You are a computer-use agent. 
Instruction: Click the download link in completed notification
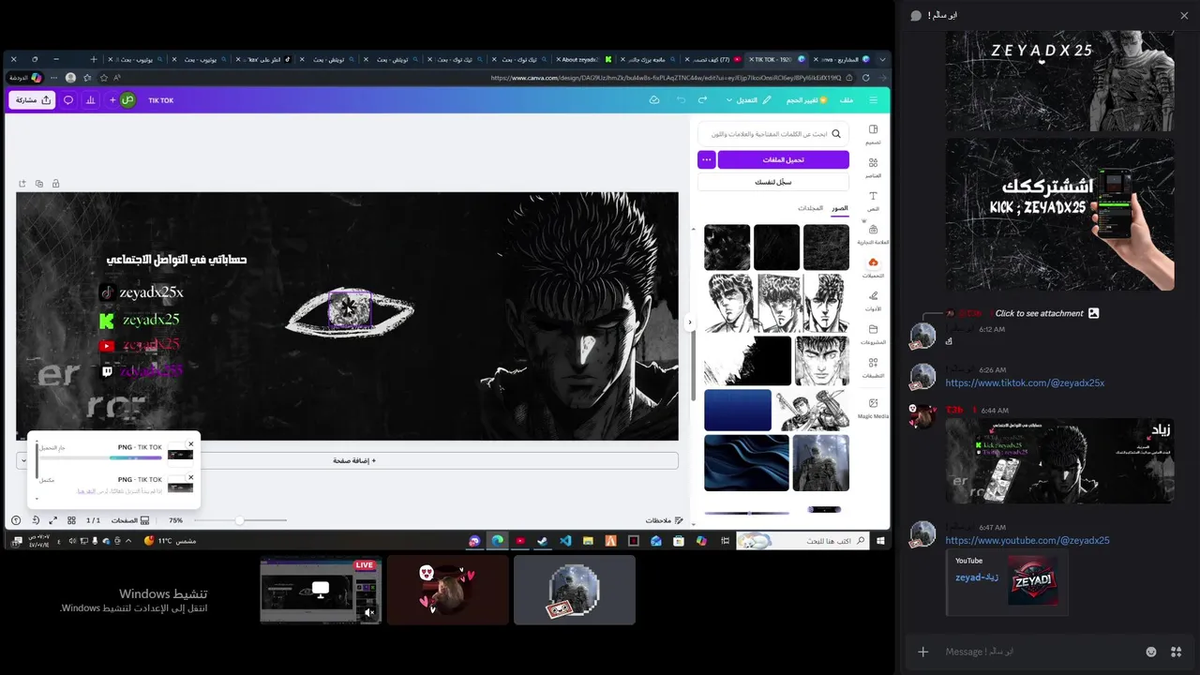[87, 490]
